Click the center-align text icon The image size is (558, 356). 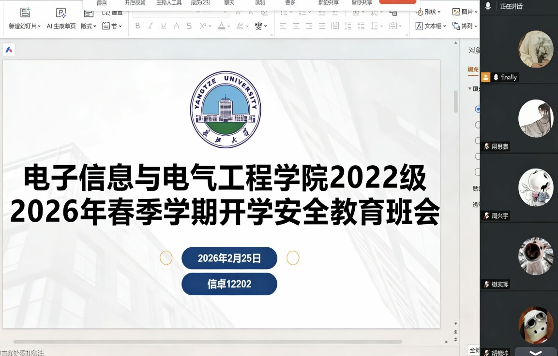296,26
